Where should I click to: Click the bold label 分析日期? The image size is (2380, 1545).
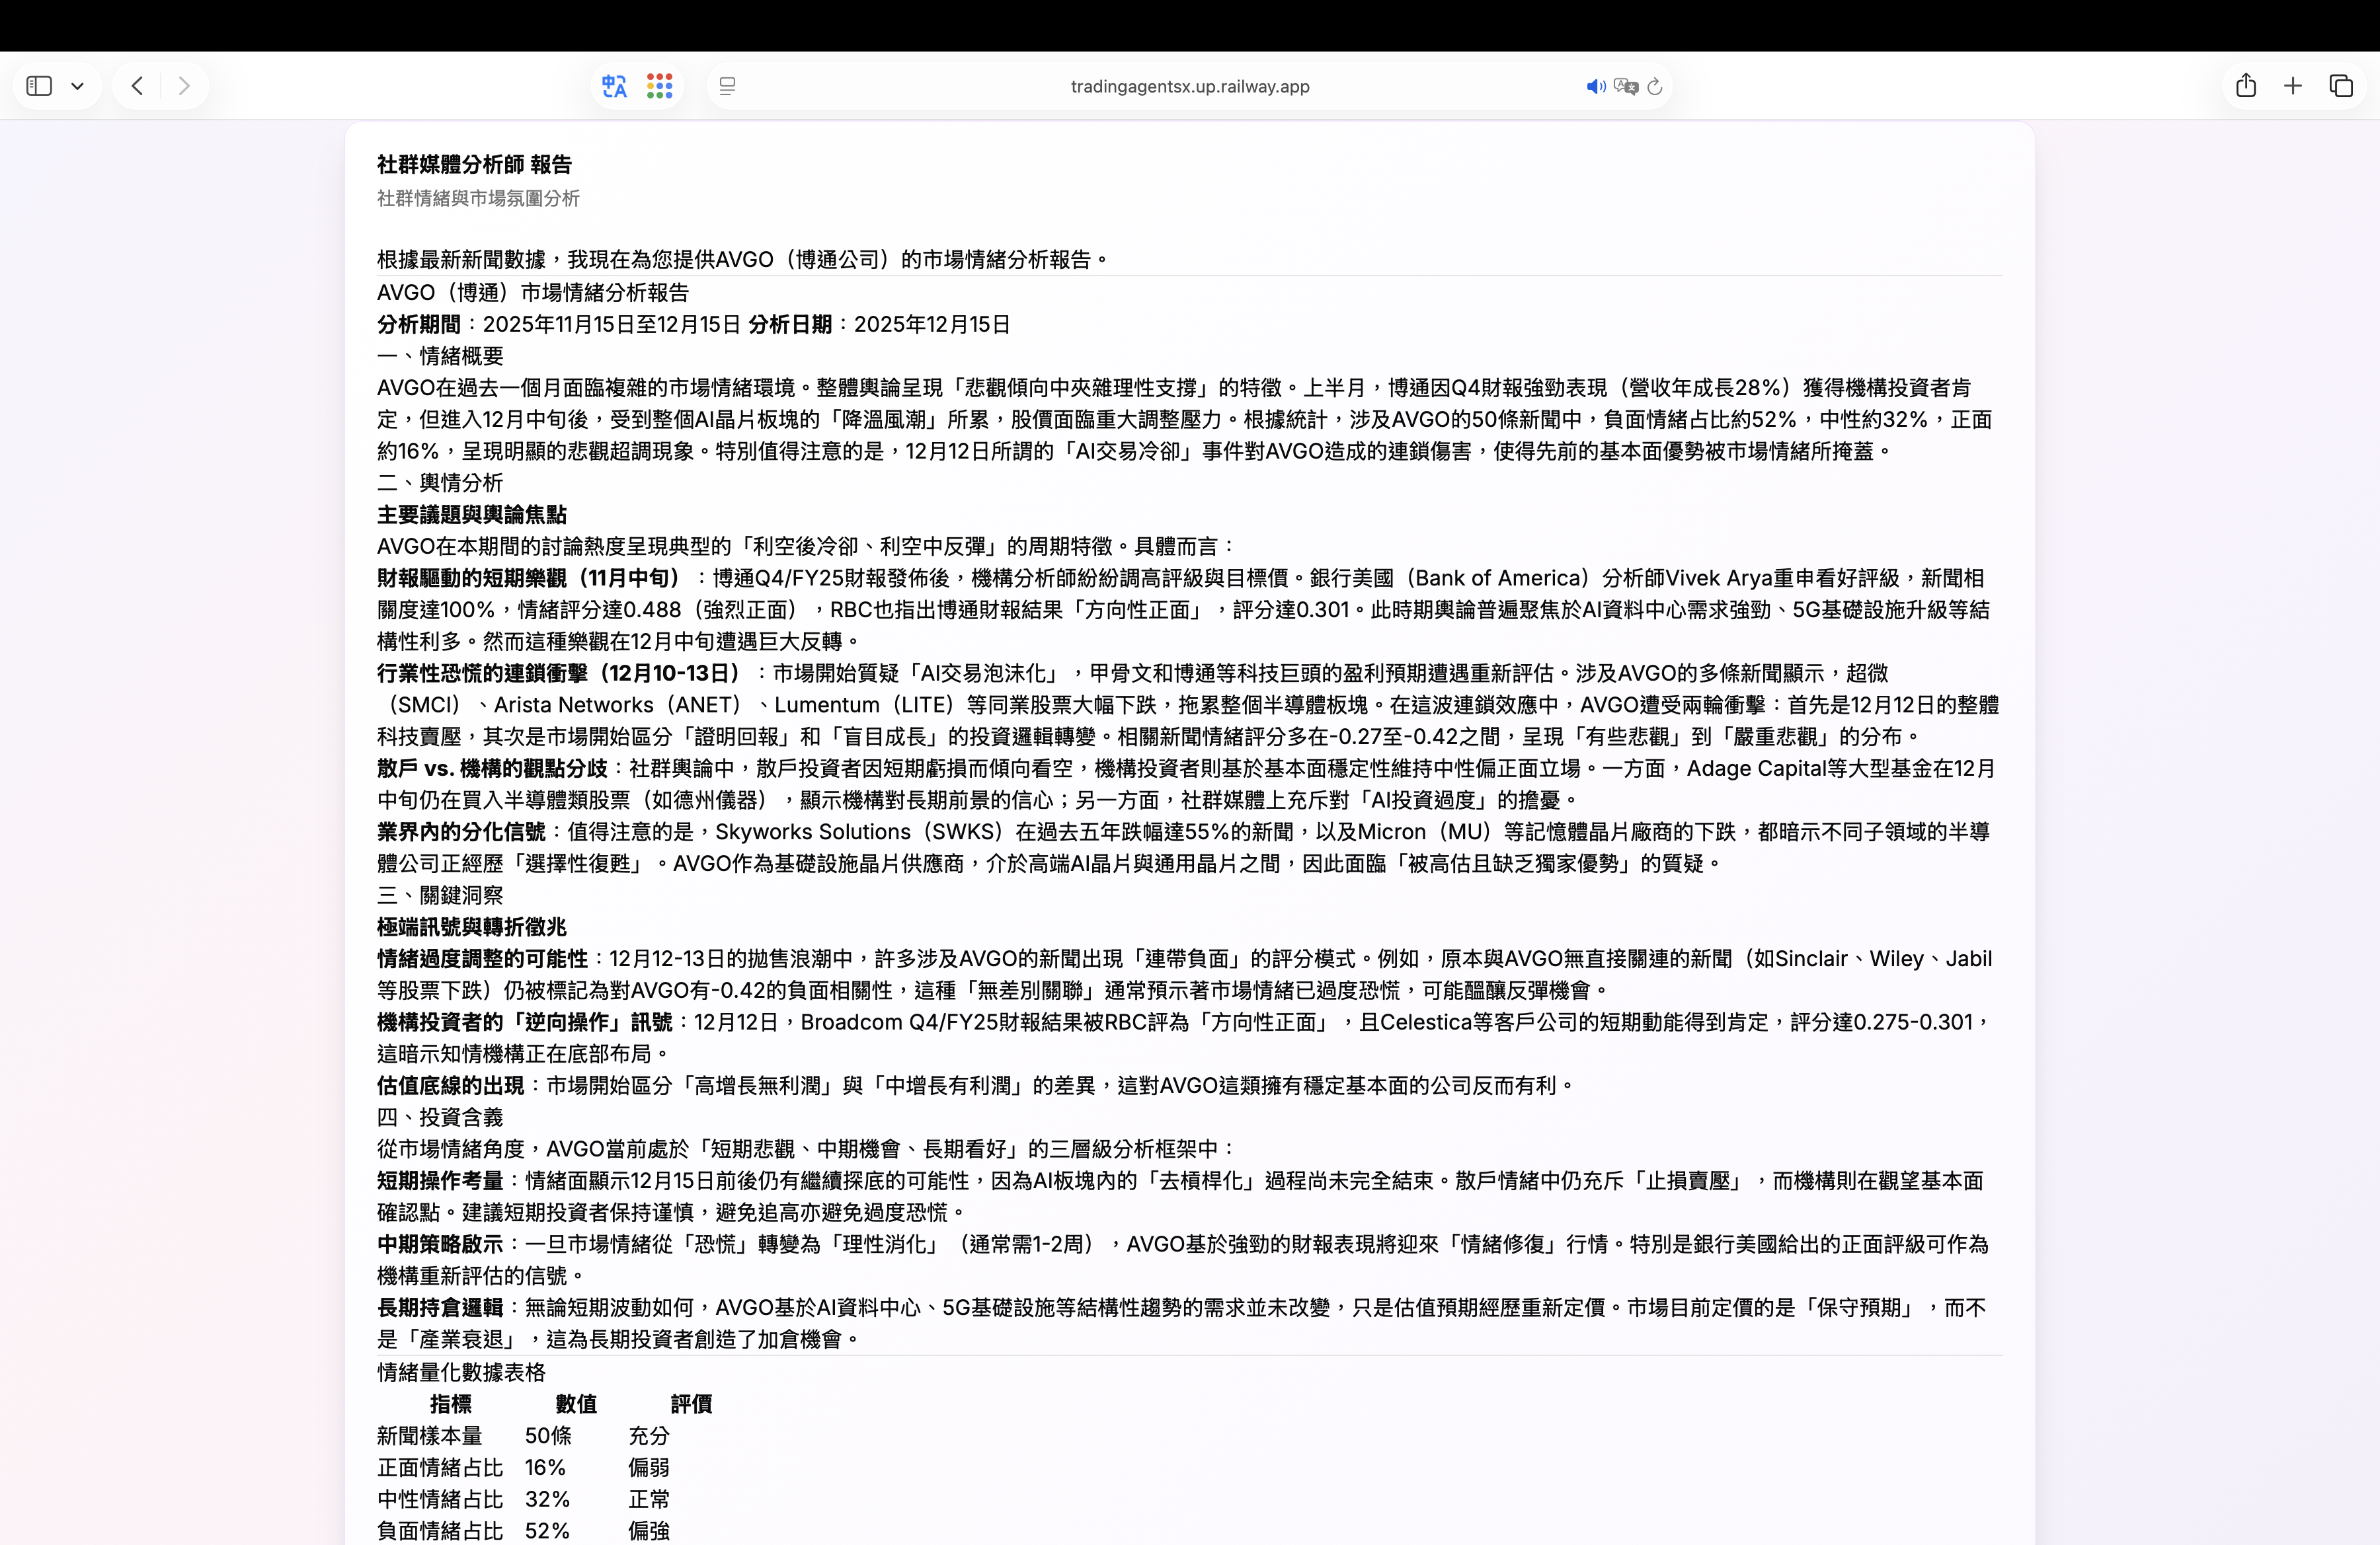pos(790,324)
